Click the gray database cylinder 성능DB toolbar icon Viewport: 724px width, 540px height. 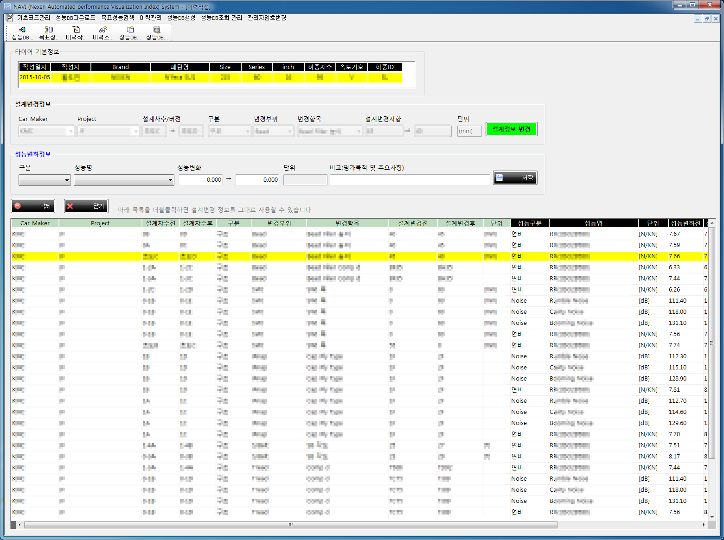[x=157, y=30]
